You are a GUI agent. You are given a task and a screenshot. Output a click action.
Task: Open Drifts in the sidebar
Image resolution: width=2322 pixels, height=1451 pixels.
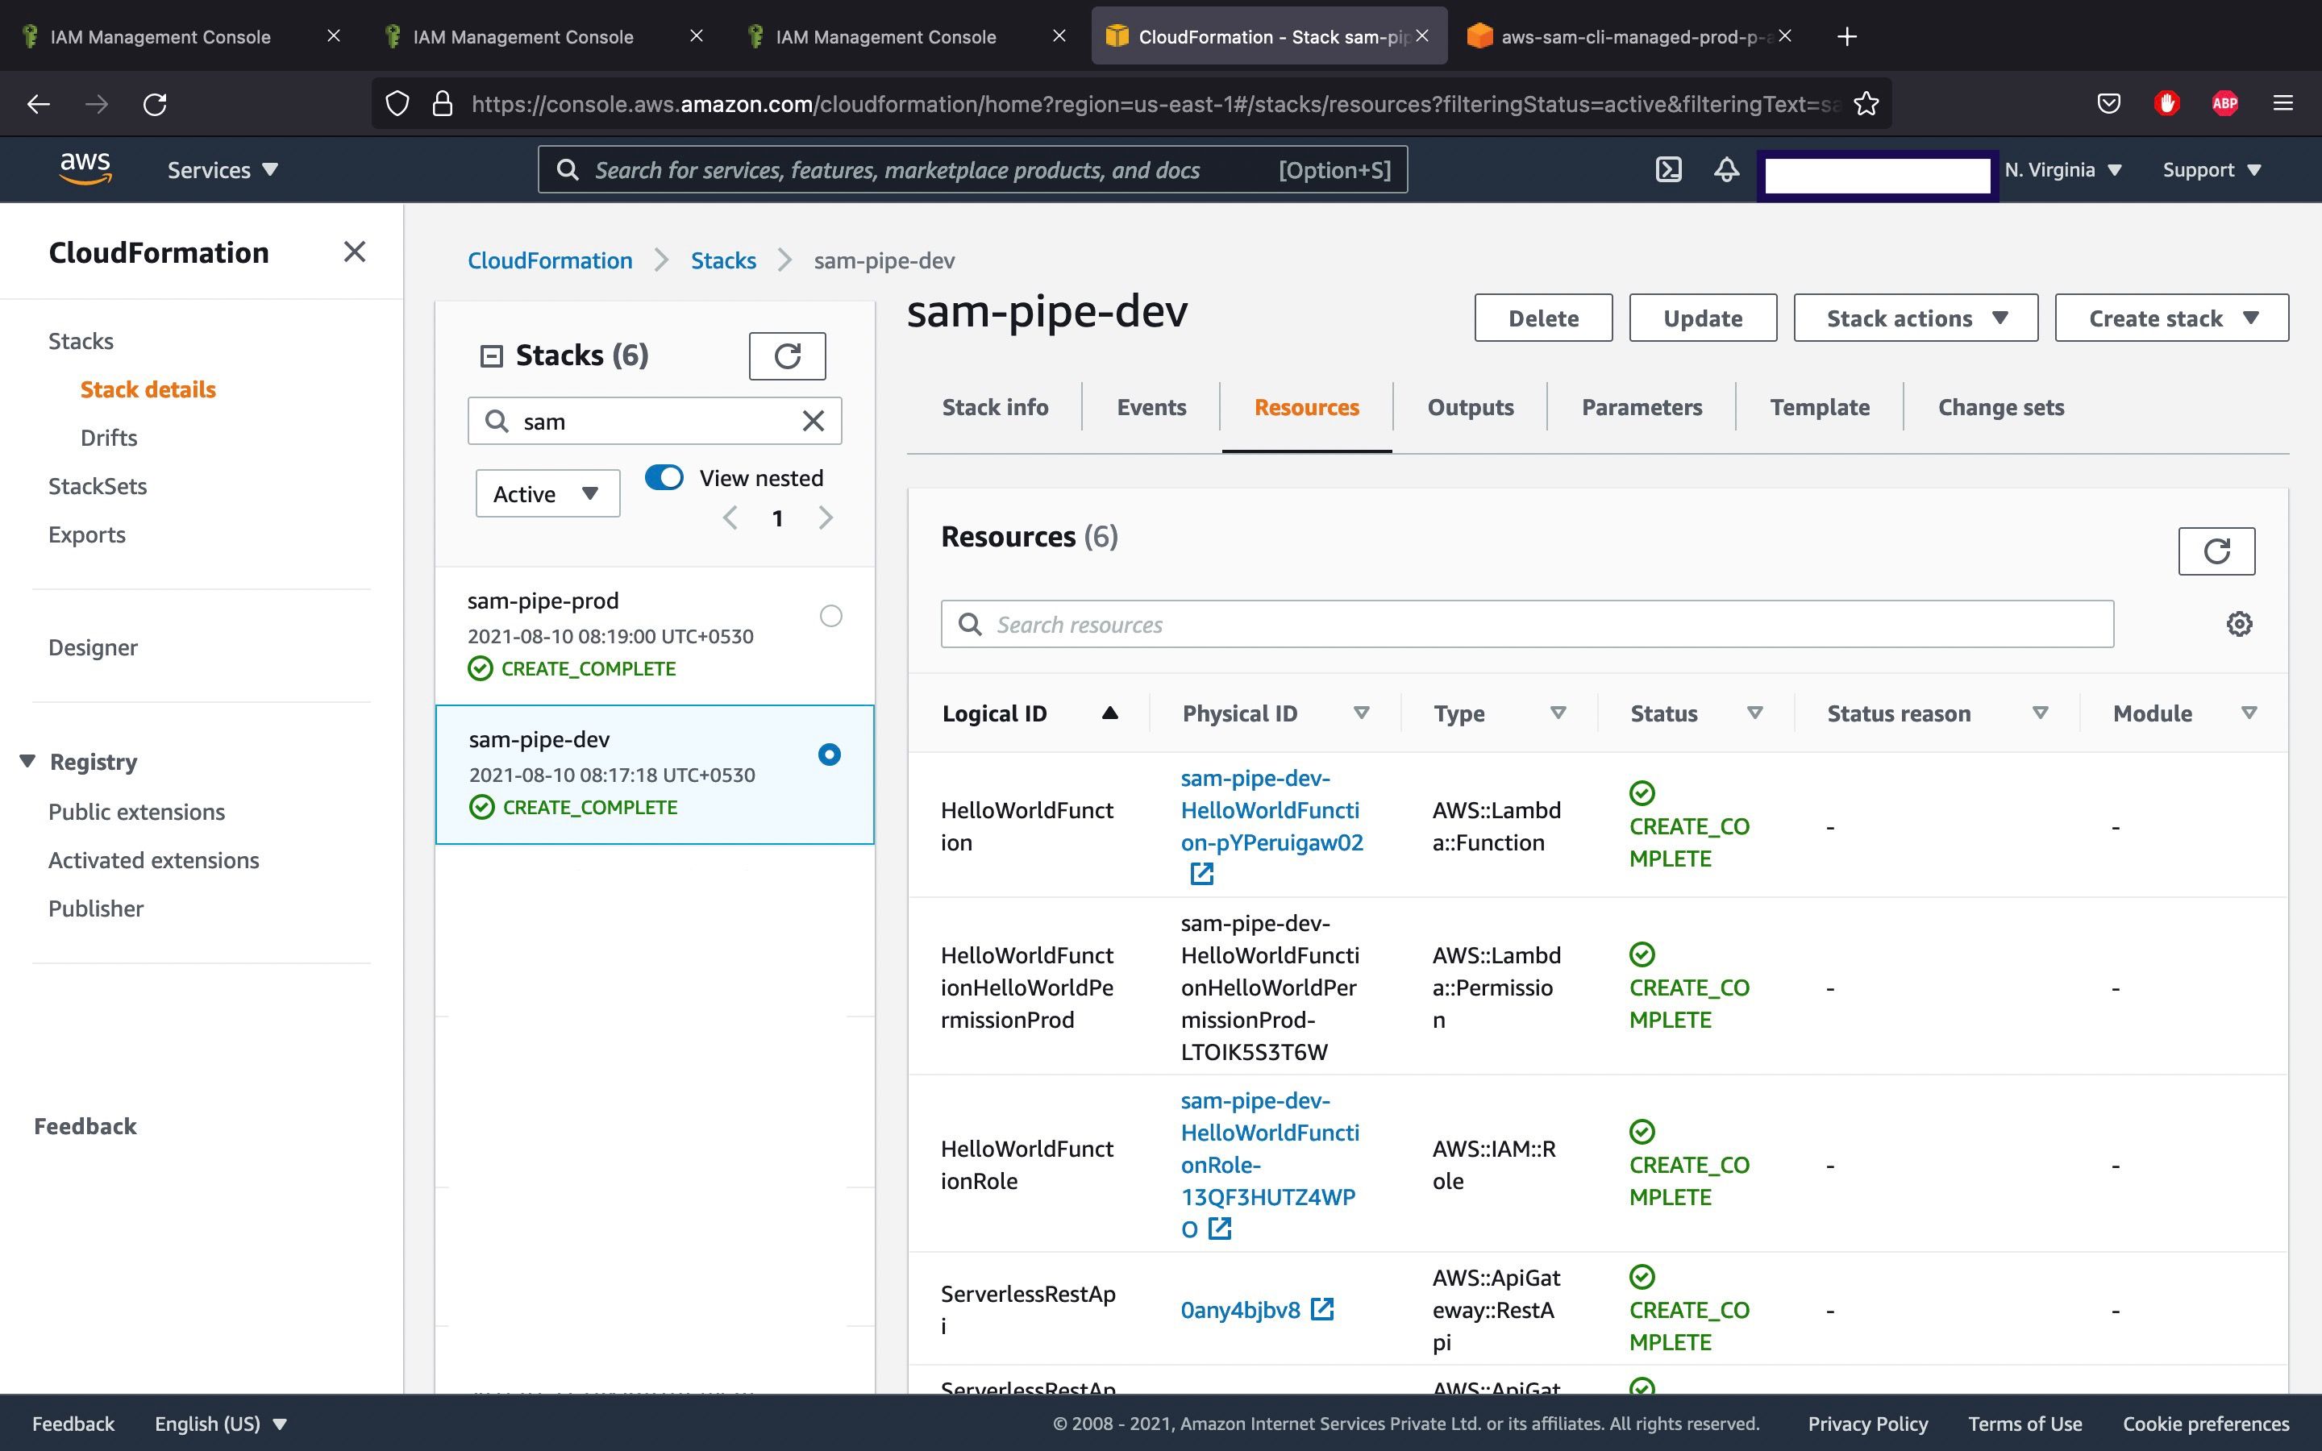click(108, 438)
